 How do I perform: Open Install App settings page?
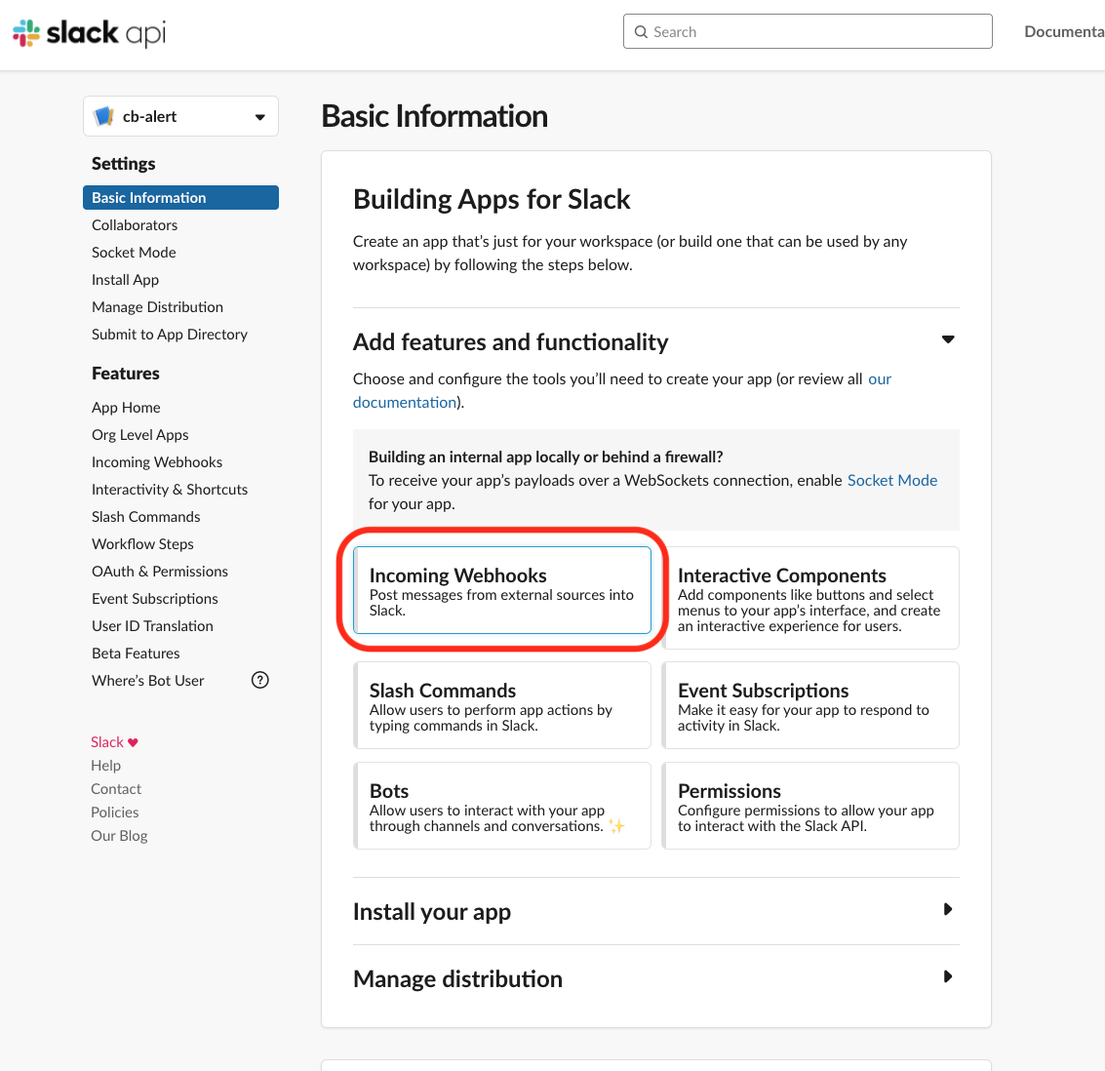[x=126, y=280]
